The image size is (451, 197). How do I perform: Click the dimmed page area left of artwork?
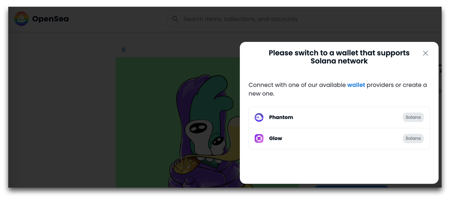(62, 112)
